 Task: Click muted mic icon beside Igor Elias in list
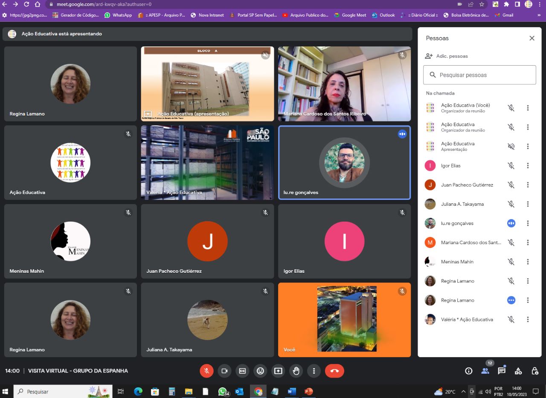(x=511, y=166)
